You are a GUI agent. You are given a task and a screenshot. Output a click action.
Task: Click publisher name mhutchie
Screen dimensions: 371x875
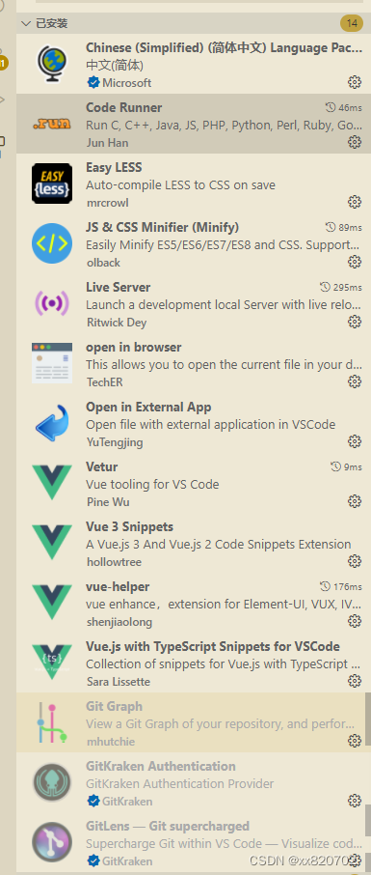111,741
